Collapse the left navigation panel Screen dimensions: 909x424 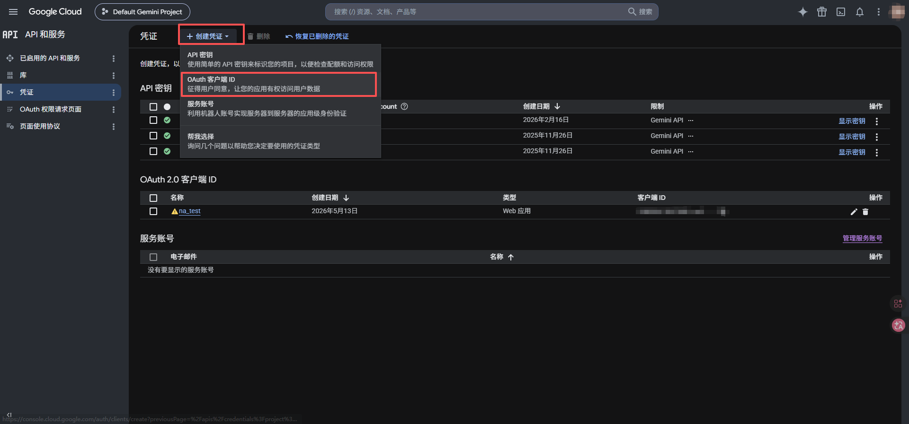(x=9, y=415)
